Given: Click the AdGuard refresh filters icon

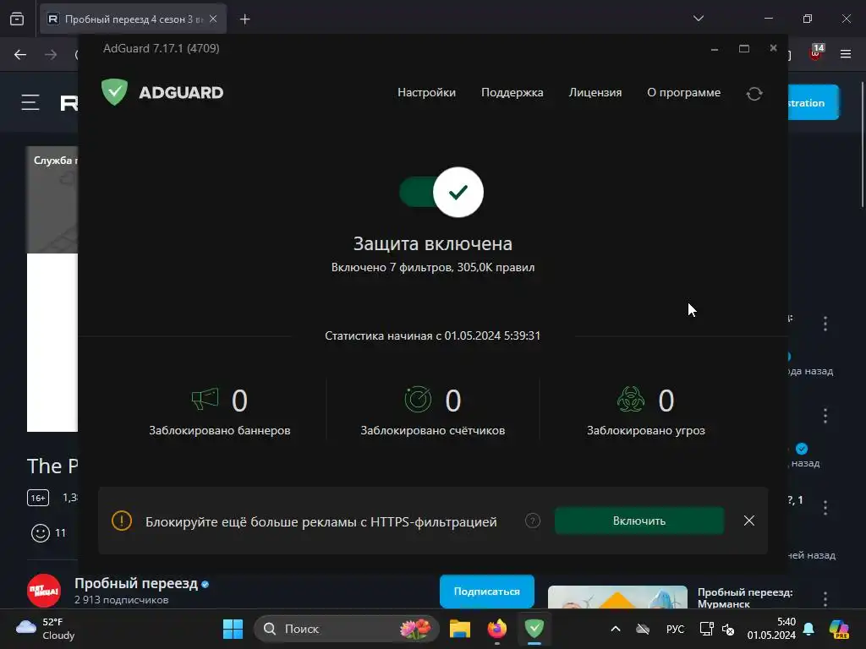Looking at the screenshot, I should pyautogui.click(x=754, y=94).
